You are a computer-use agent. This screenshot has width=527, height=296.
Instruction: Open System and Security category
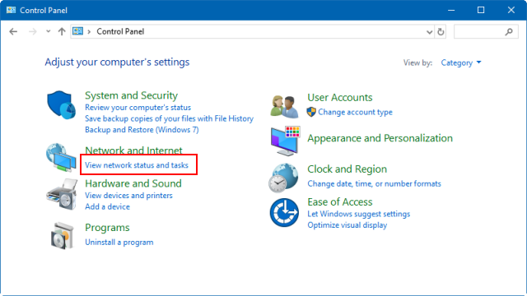click(x=131, y=95)
